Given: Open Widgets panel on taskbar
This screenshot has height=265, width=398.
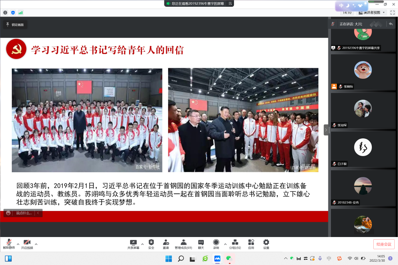Looking at the screenshot, I should (x=8, y=259).
